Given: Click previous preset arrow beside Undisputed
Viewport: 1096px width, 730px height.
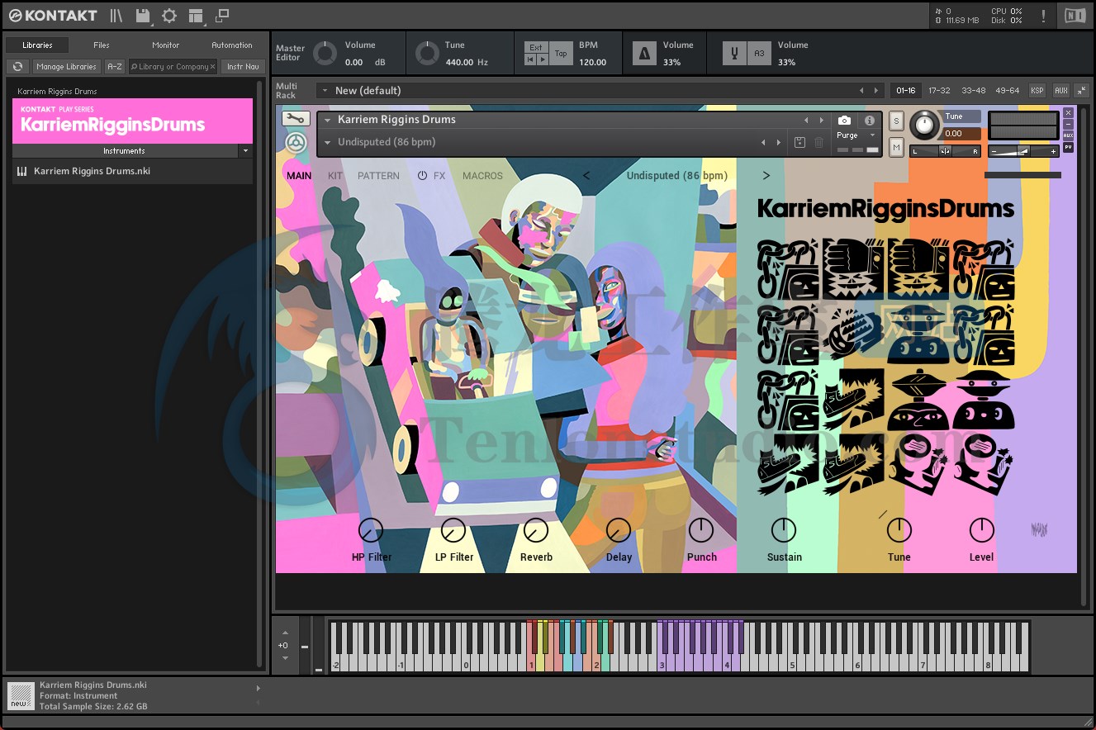Looking at the screenshot, I should click(586, 176).
